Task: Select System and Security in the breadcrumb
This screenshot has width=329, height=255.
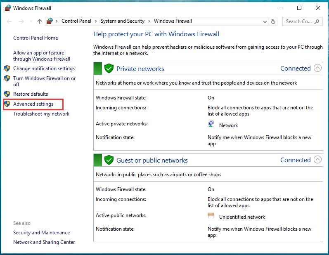Action: point(123,21)
